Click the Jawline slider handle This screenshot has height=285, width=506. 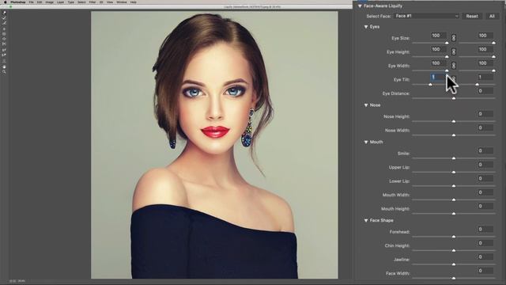point(454,264)
